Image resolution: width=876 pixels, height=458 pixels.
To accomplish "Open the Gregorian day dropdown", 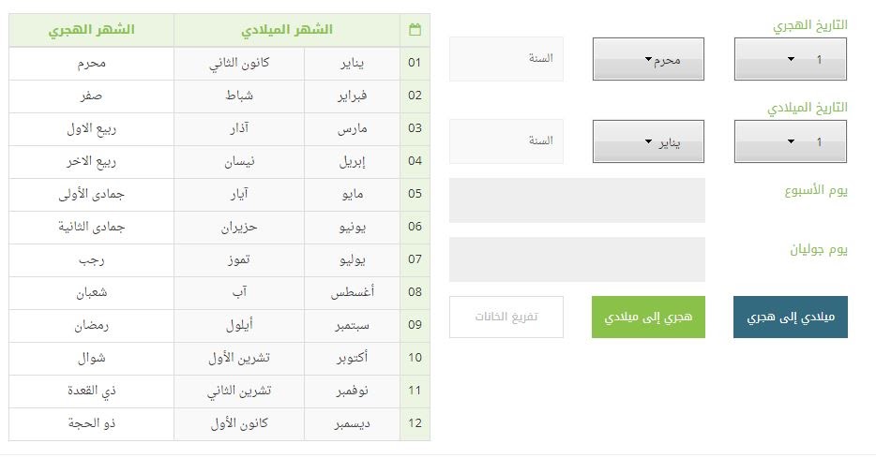I will pos(790,141).
